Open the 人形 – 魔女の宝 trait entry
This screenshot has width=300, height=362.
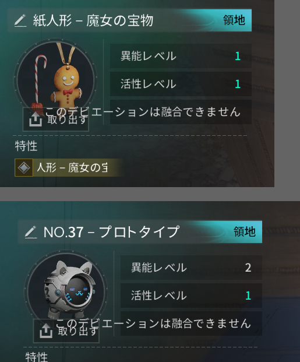(69, 168)
